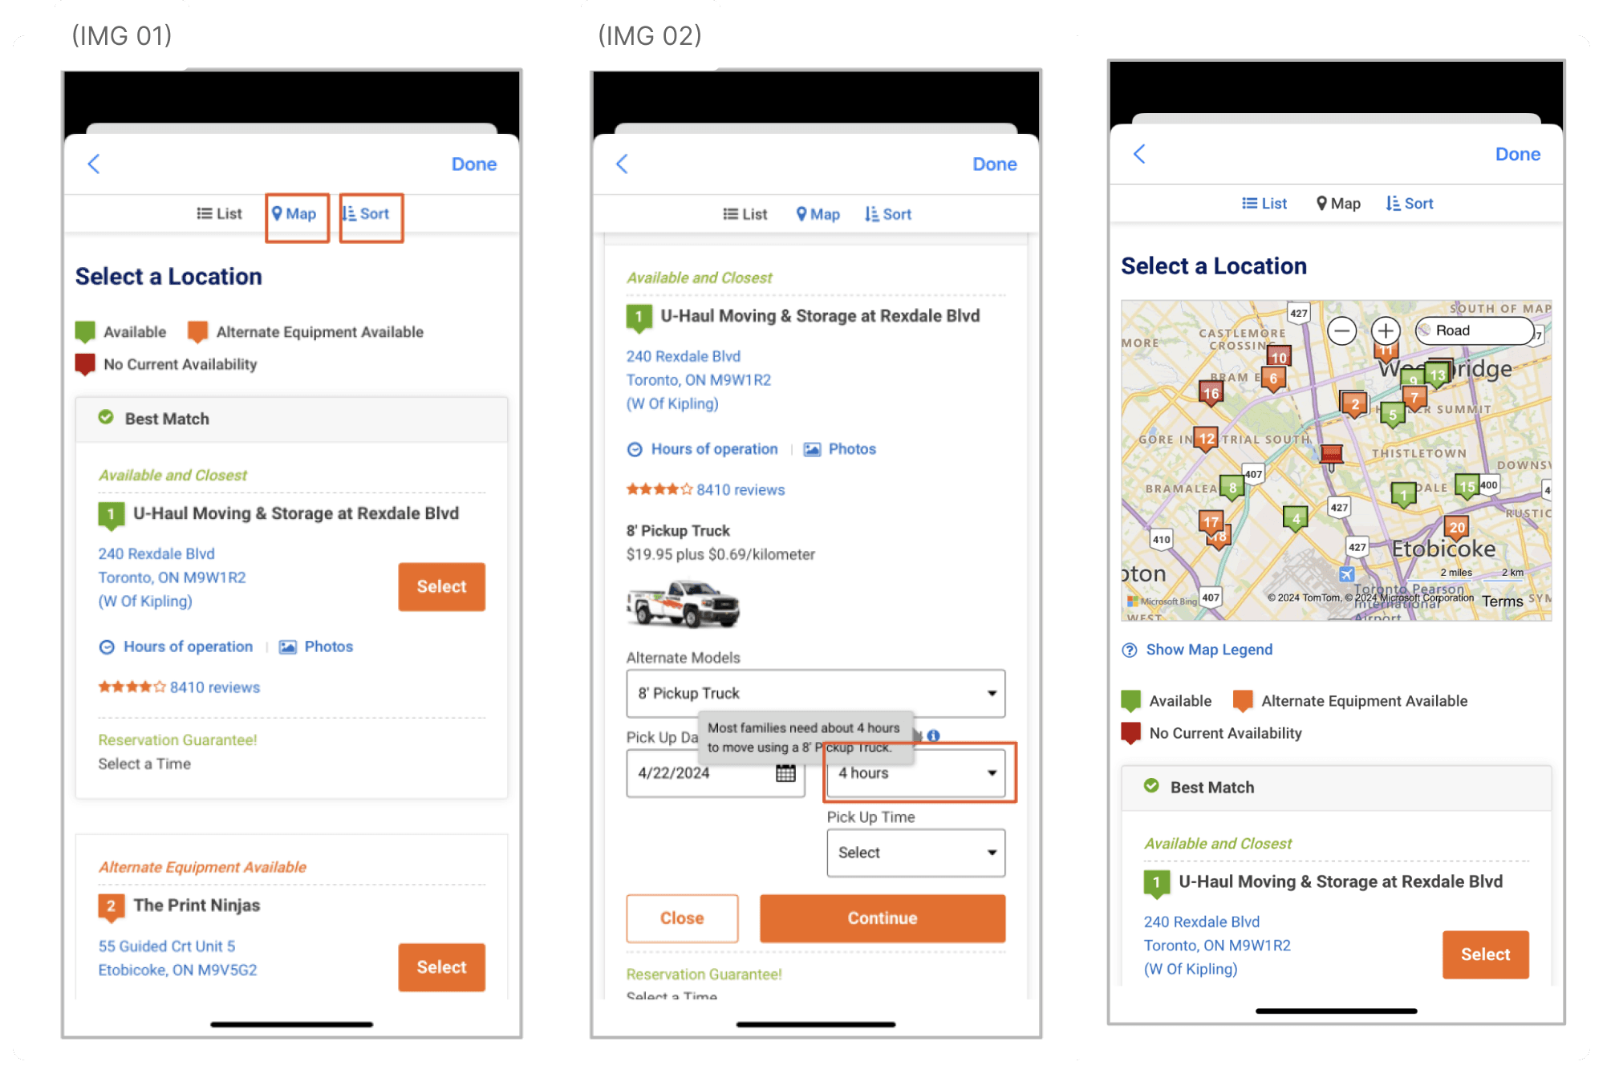Click 'Reservation Guarantee!' text in IMG 02
Image resolution: width=1611 pixels, height=1086 pixels.
point(704,975)
